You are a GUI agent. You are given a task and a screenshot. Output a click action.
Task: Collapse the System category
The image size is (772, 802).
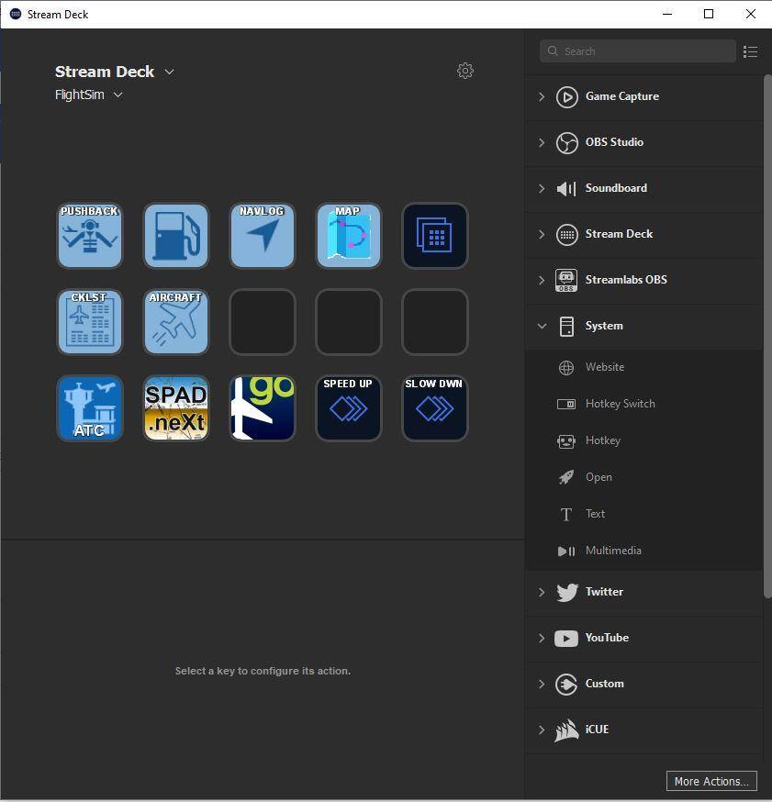[x=542, y=326]
